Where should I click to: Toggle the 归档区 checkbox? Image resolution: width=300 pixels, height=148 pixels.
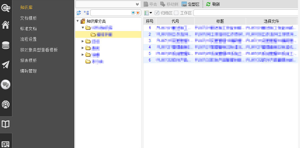click(x=157, y=13)
